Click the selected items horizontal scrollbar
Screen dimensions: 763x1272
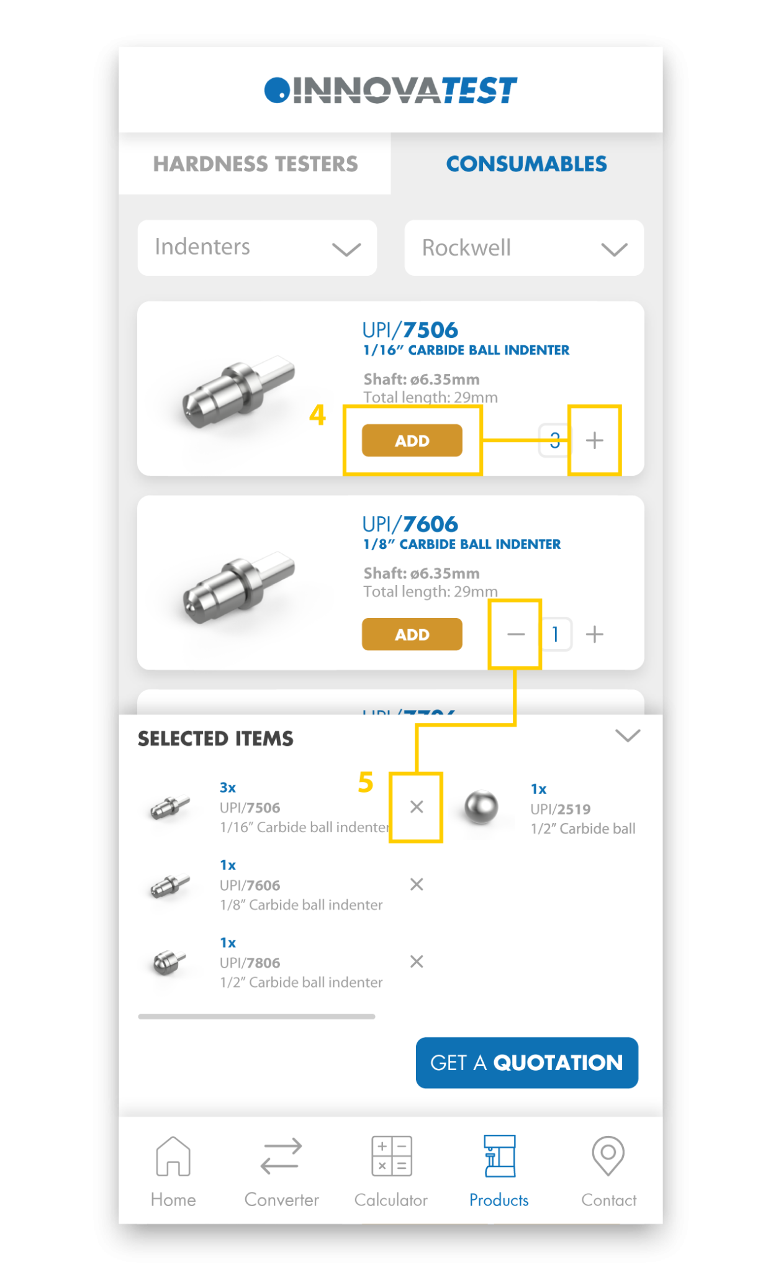click(256, 1017)
